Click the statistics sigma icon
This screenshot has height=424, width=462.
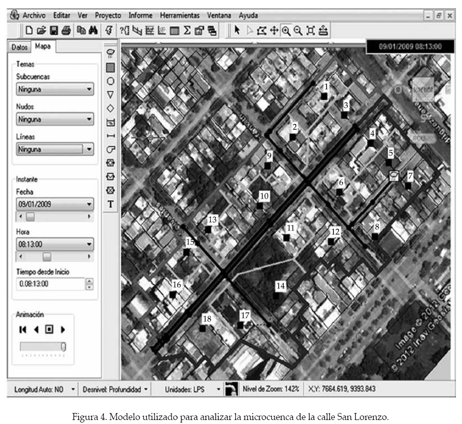186,30
